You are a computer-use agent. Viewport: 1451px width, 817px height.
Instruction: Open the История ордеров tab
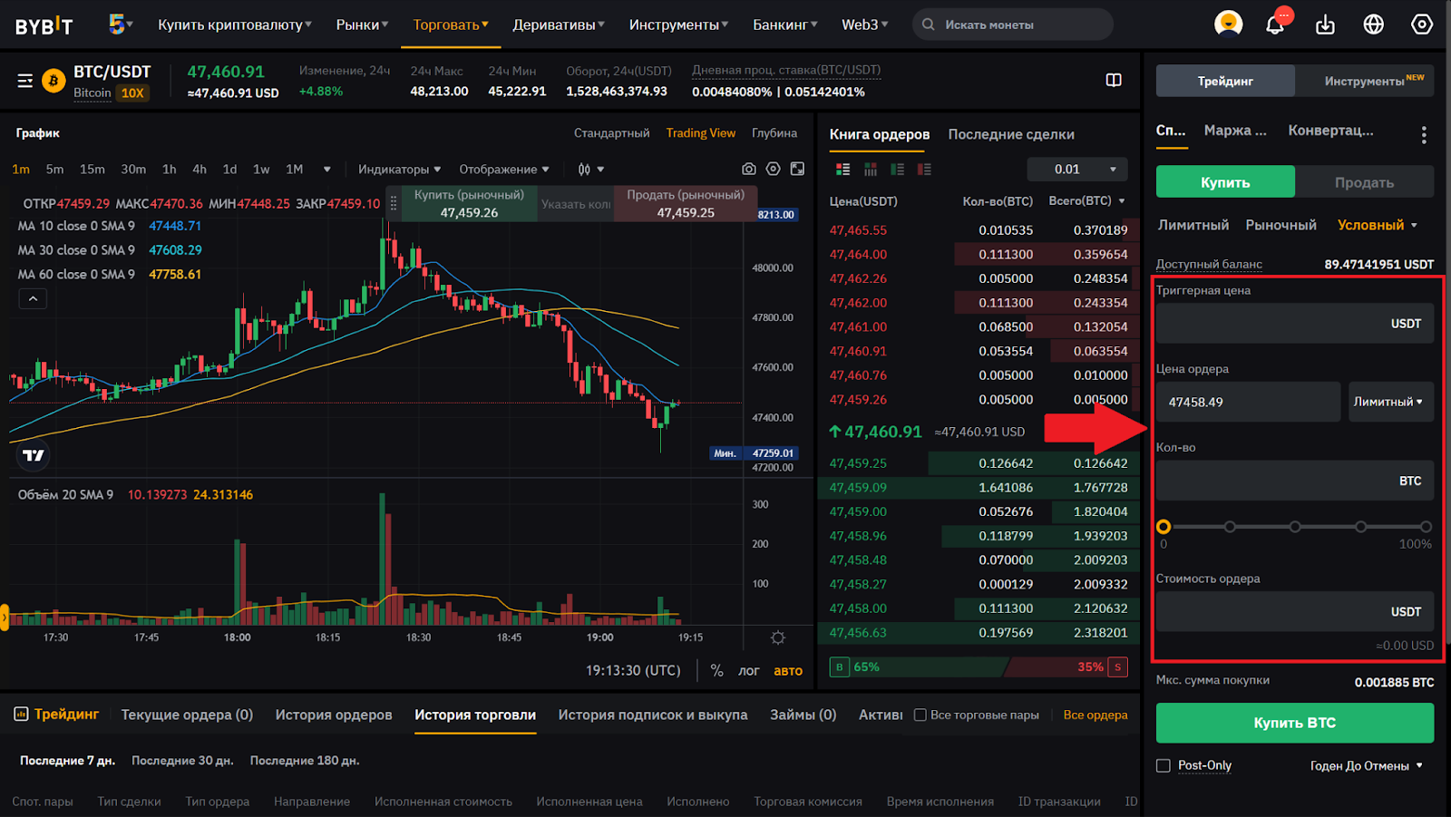[x=334, y=715]
